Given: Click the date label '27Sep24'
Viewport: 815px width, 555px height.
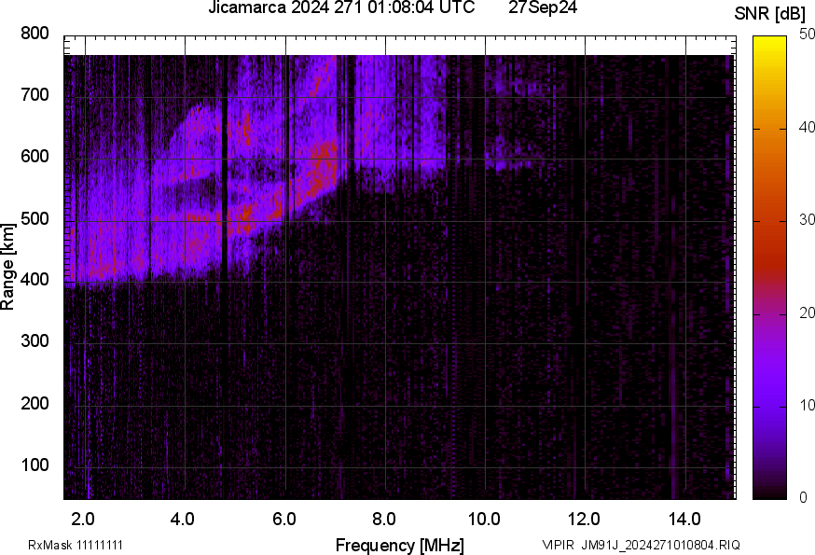Looking at the screenshot, I should point(543,7).
